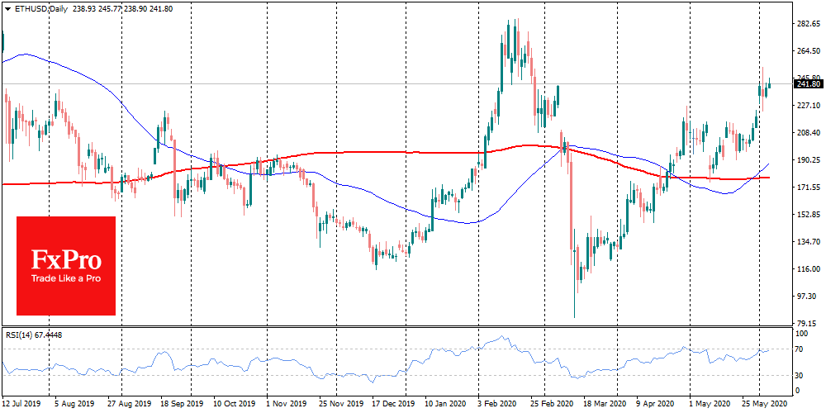Click the RSI(14) 67.4448 indicator label
This screenshot has height=413, width=826.
tap(33, 335)
